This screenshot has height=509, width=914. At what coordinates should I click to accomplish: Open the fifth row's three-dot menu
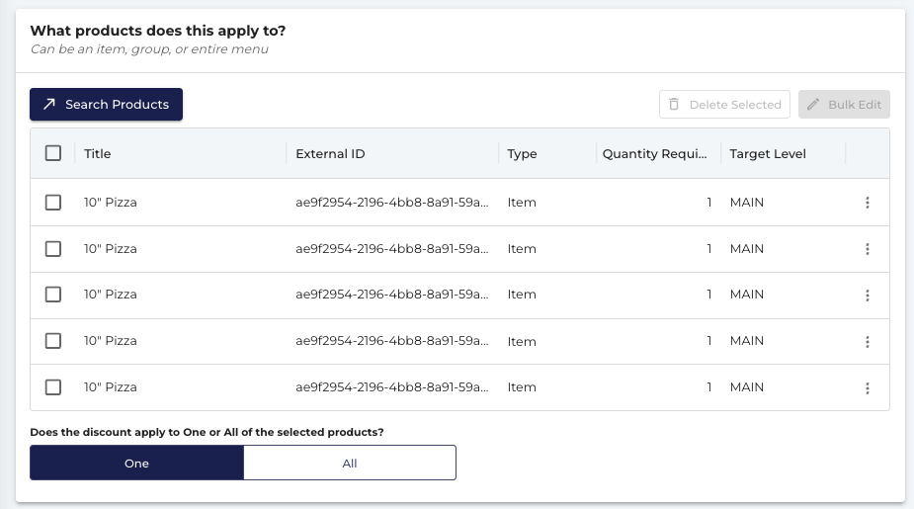click(x=868, y=387)
